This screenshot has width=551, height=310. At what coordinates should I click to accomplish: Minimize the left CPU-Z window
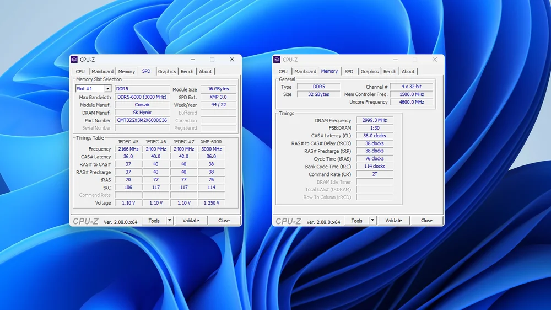coord(192,60)
